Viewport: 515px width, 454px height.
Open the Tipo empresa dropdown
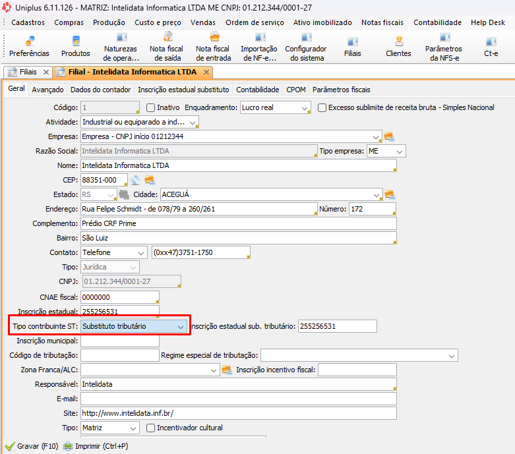[x=386, y=152]
